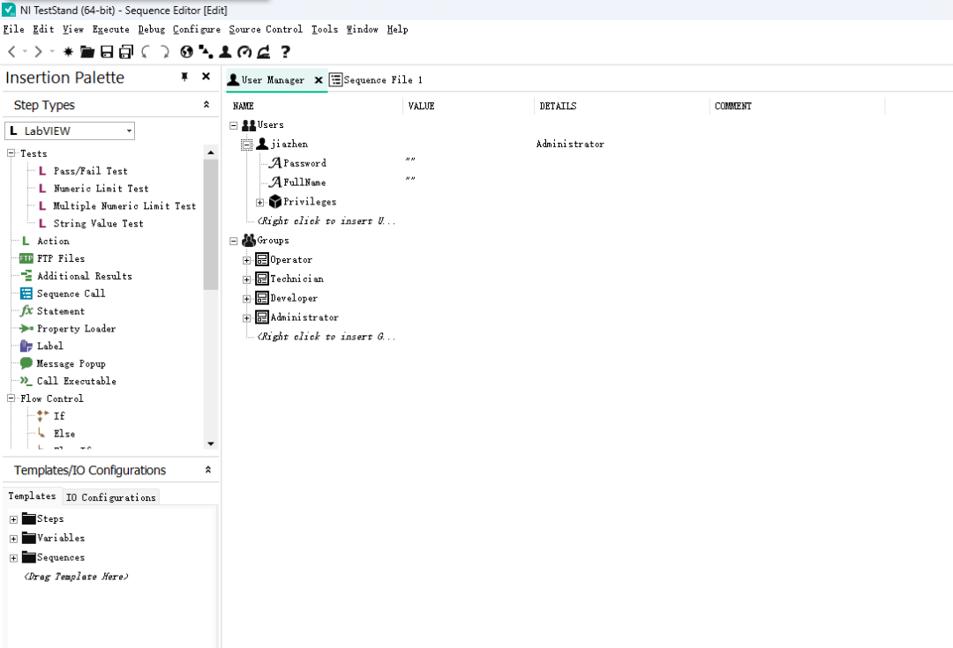953x648 pixels.
Task: Expand the Technician group
Action: point(247,279)
